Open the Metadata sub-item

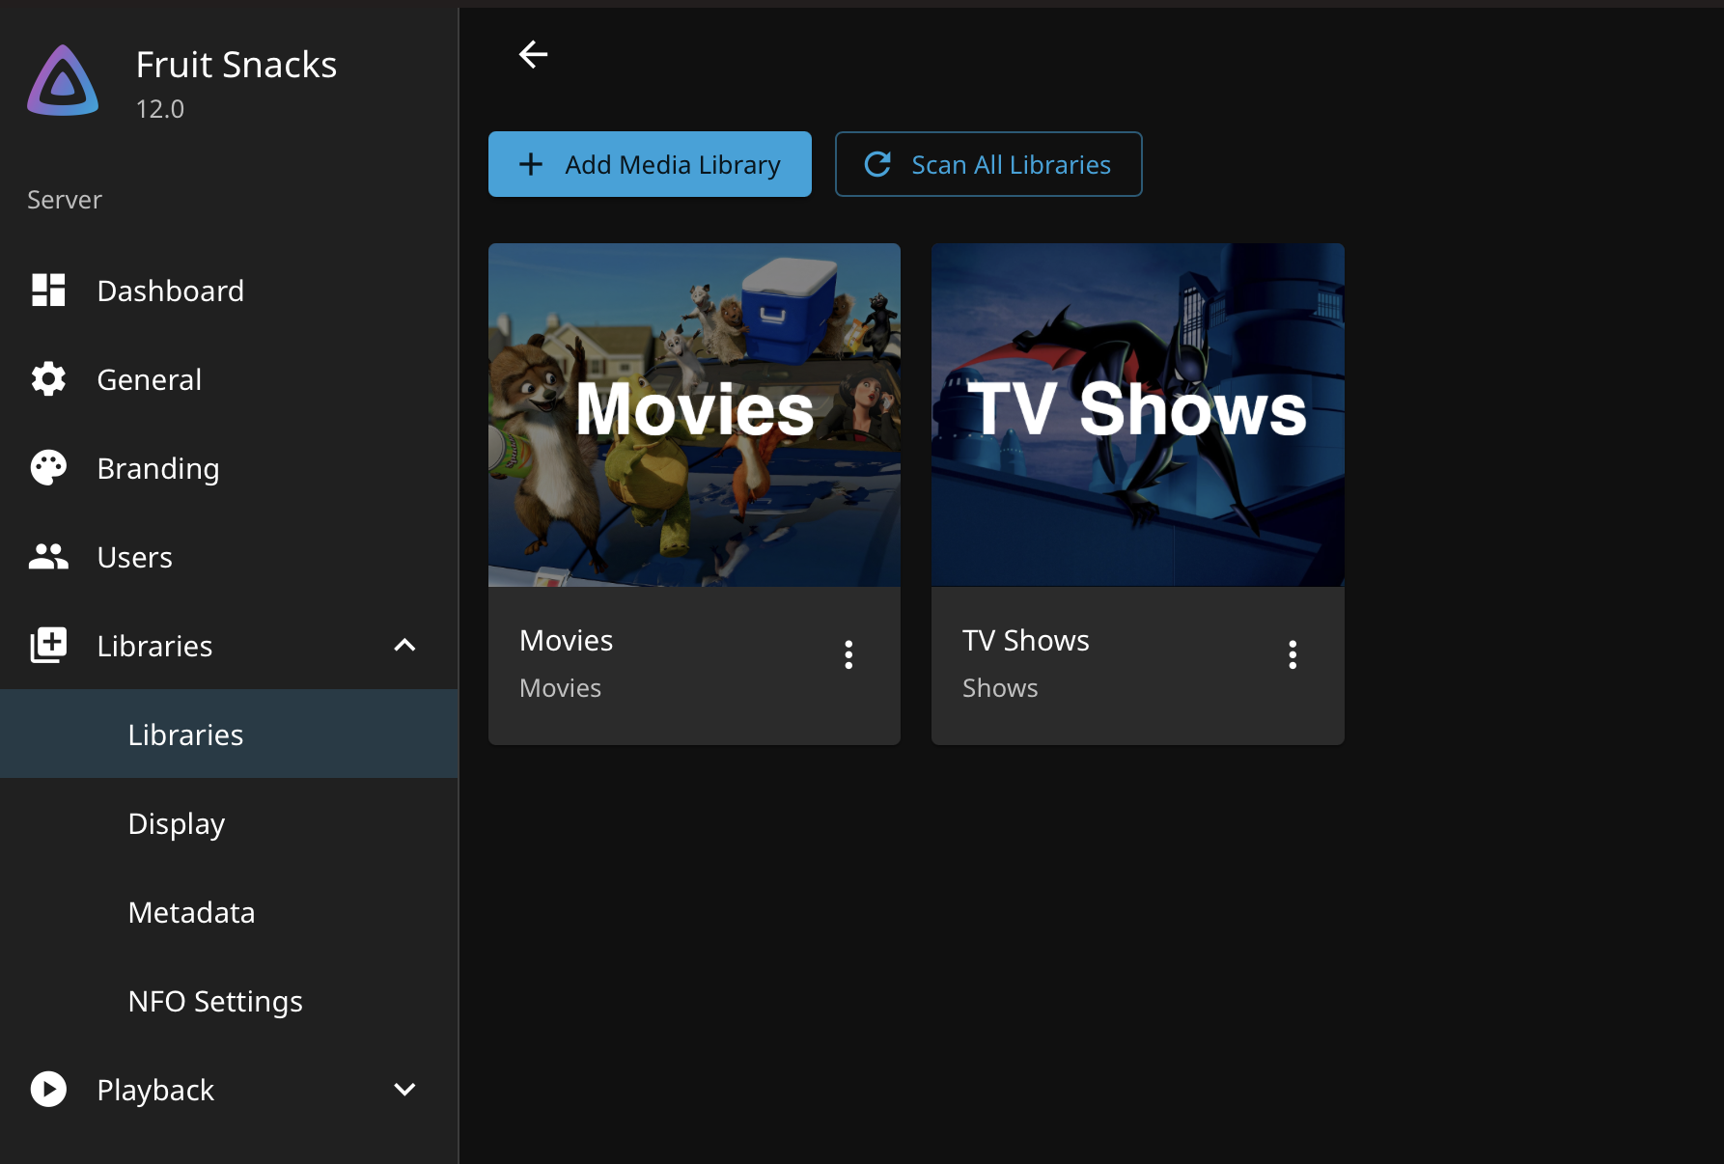point(229,912)
